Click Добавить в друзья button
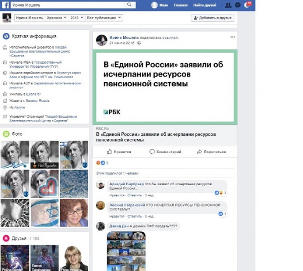The image size is (303, 271). click(x=212, y=18)
